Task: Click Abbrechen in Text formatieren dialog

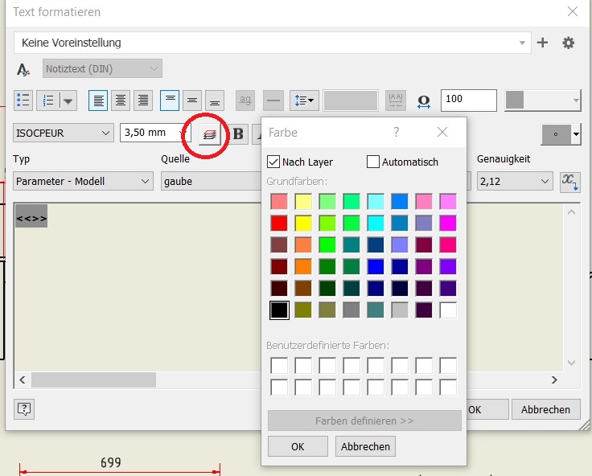Action: pos(546,409)
